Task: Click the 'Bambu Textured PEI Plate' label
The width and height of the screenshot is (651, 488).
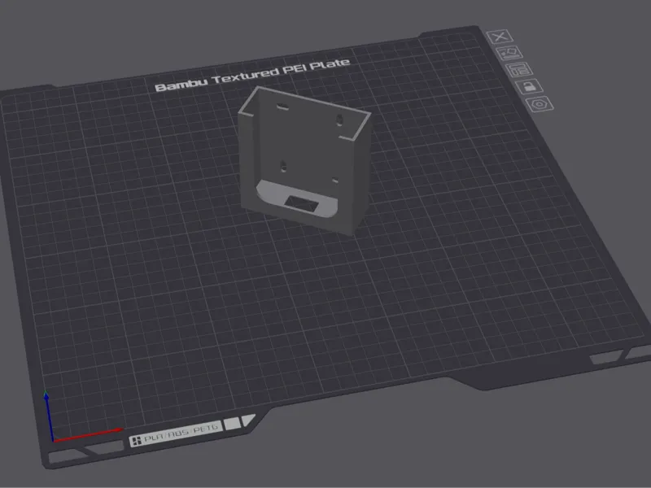Action: point(252,75)
